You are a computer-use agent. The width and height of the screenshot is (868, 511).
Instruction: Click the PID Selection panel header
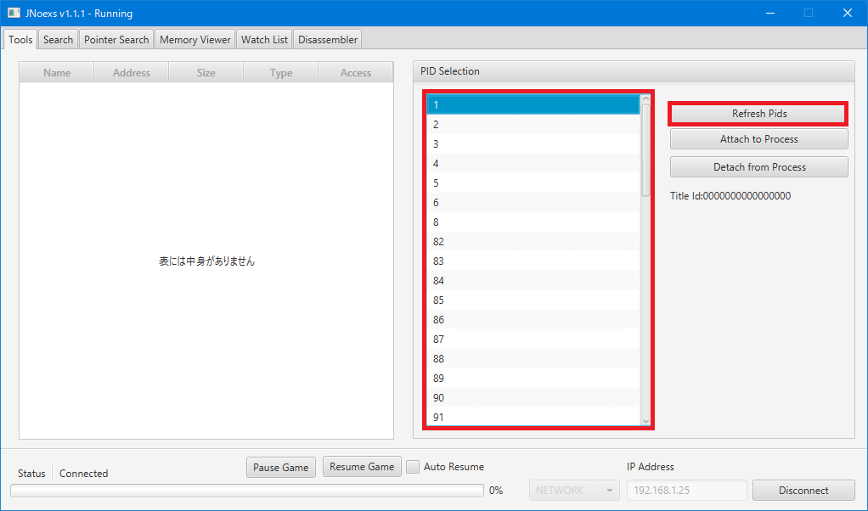tap(634, 71)
